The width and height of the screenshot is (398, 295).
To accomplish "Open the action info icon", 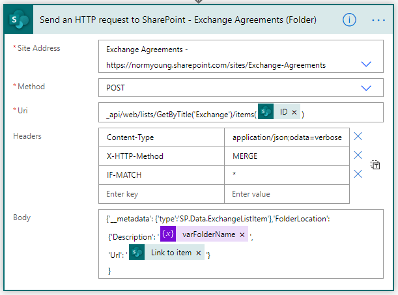I will pyautogui.click(x=350, y=20).
